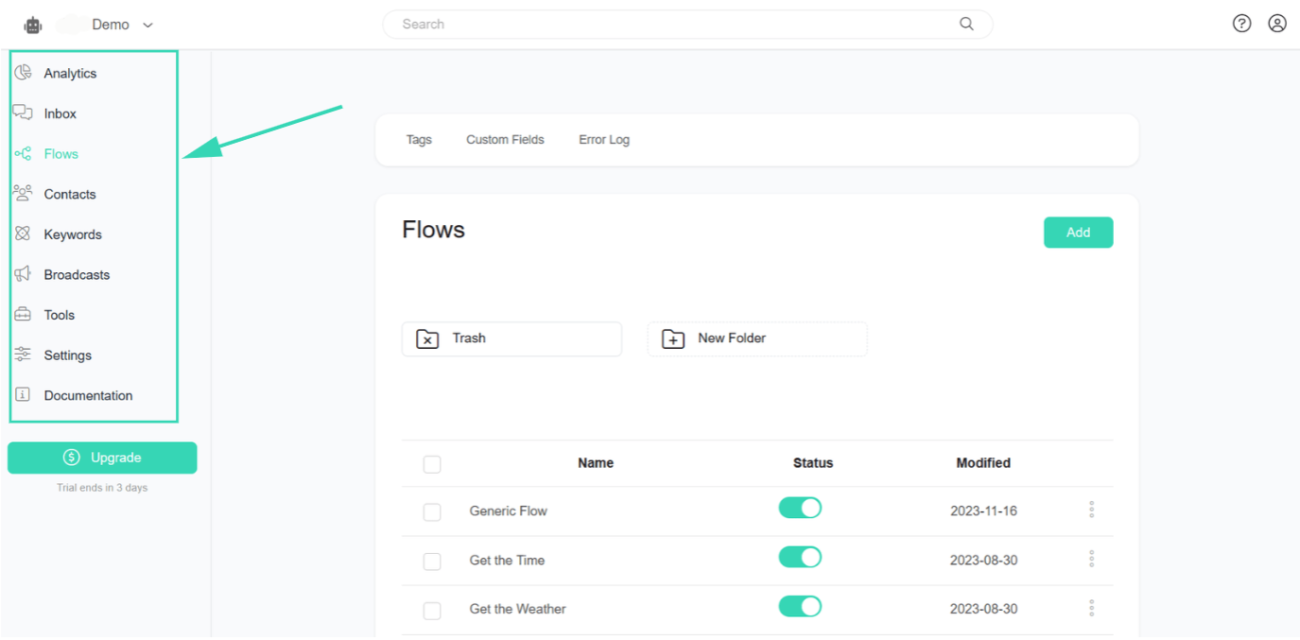The image size is (1300, 640).
Task: Check the Get the Time checkbox
Action: (432, 562)
